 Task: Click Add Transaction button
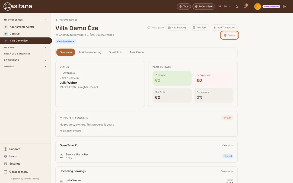(x=224, y=27)
